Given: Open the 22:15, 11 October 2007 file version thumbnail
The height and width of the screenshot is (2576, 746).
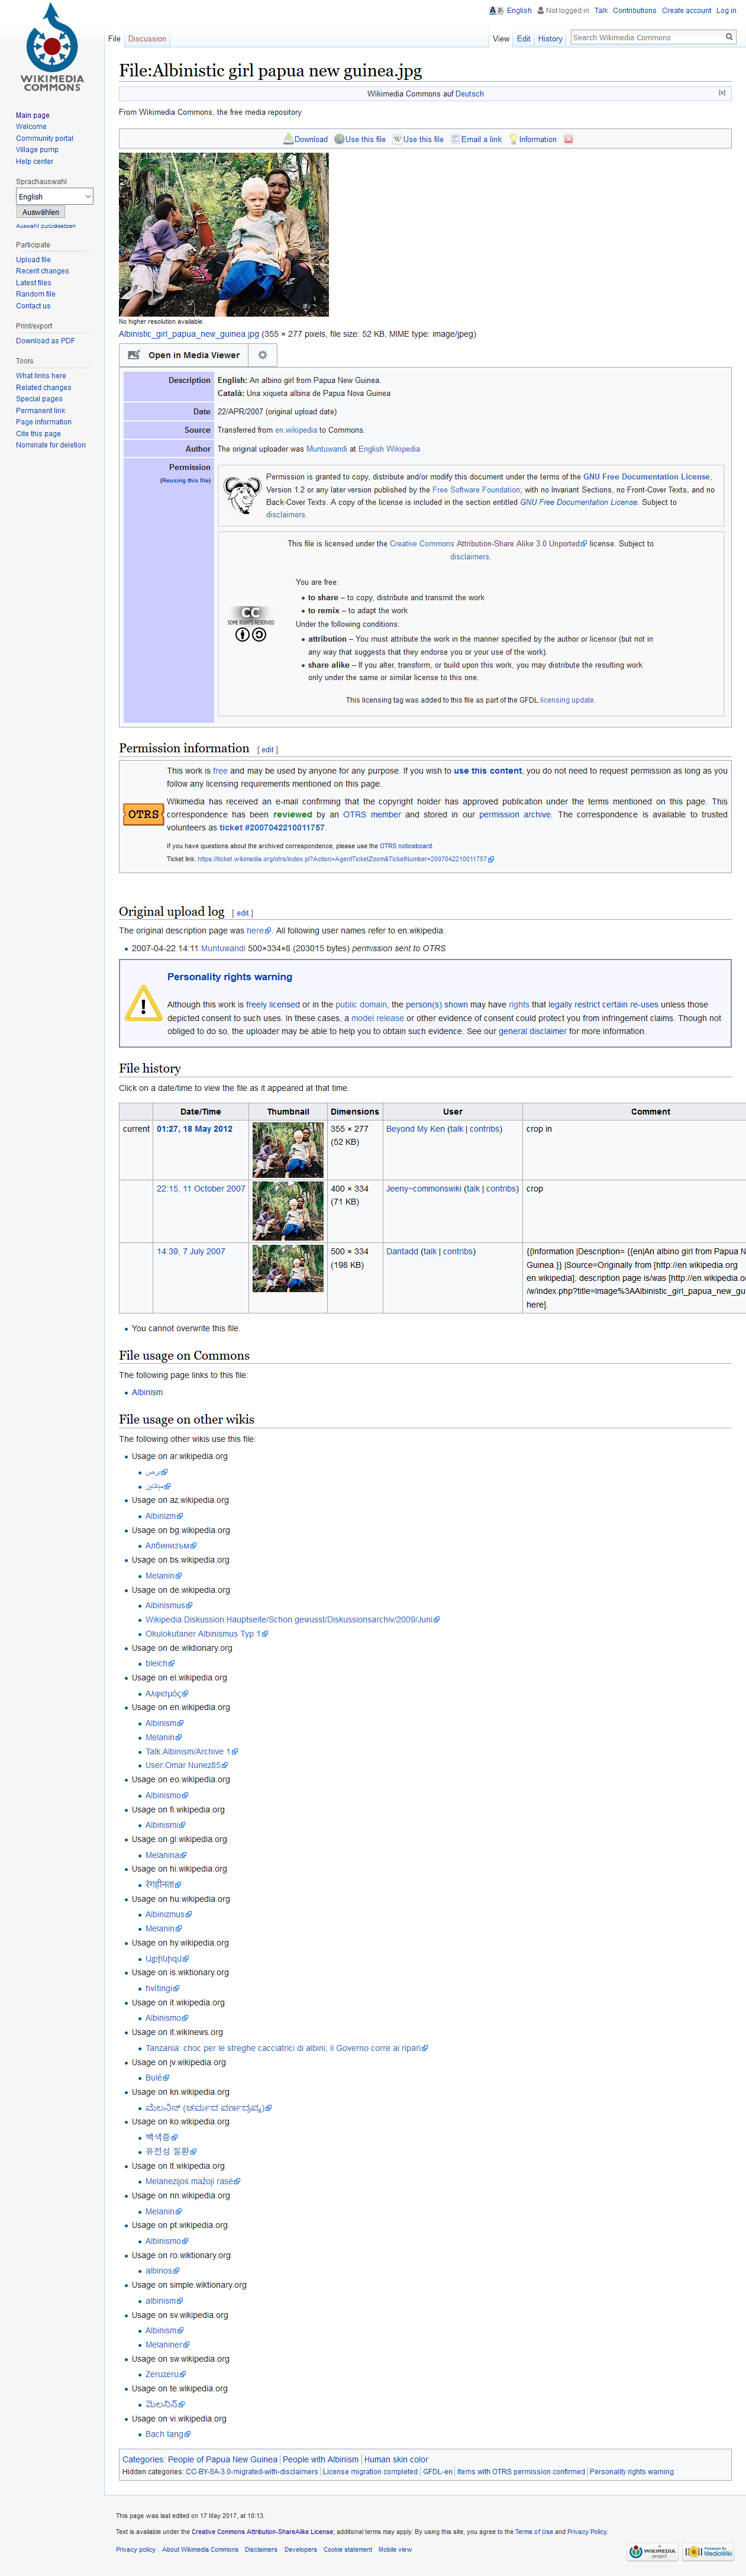Looking at the screenshot, I should click(288, 1211).
